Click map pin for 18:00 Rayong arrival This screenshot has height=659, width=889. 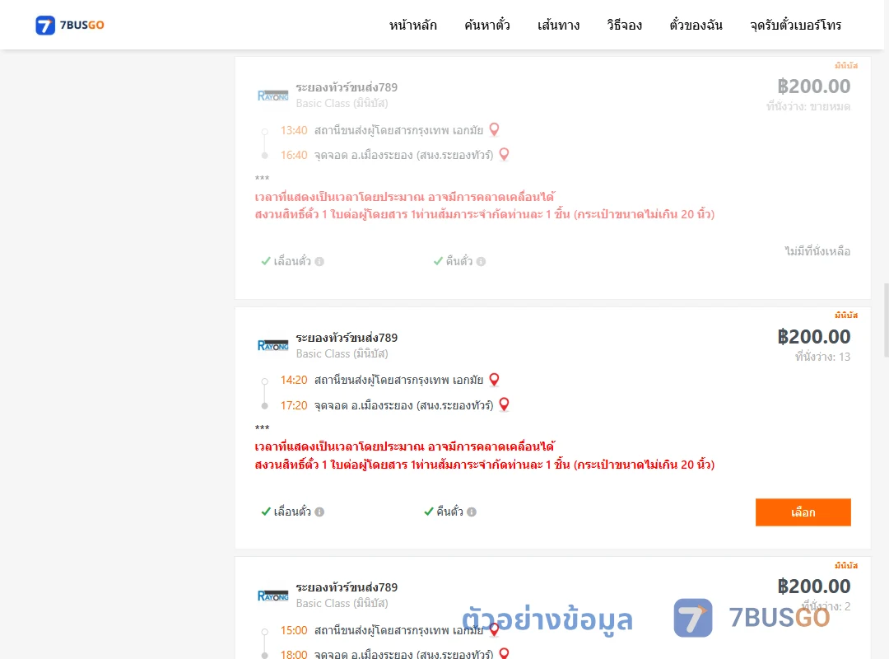(504, 653)
